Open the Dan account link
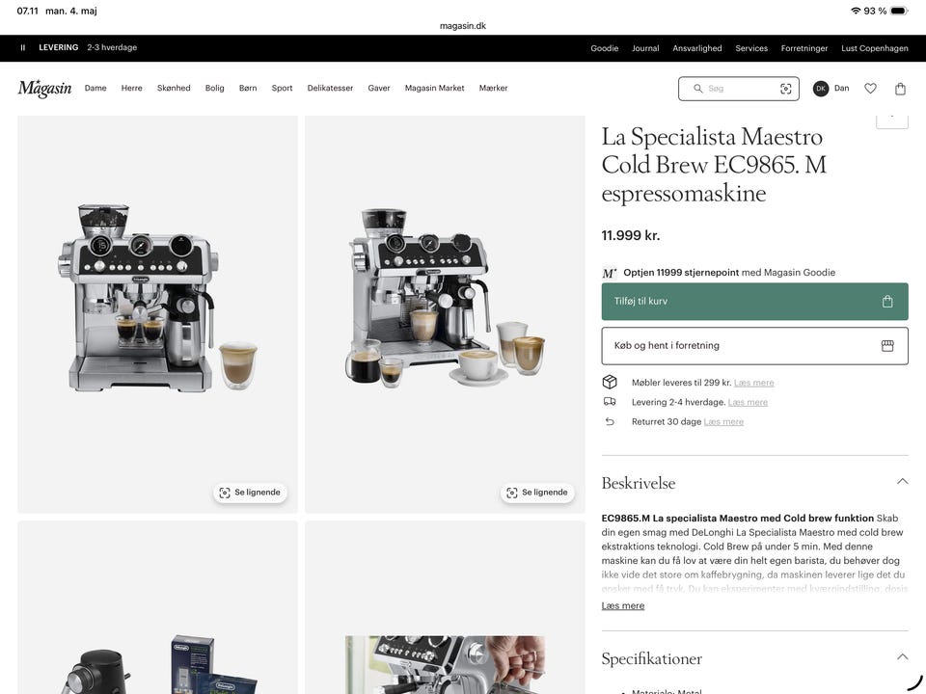The height and width of the screenshot is (694, 926). click(841, 88)
